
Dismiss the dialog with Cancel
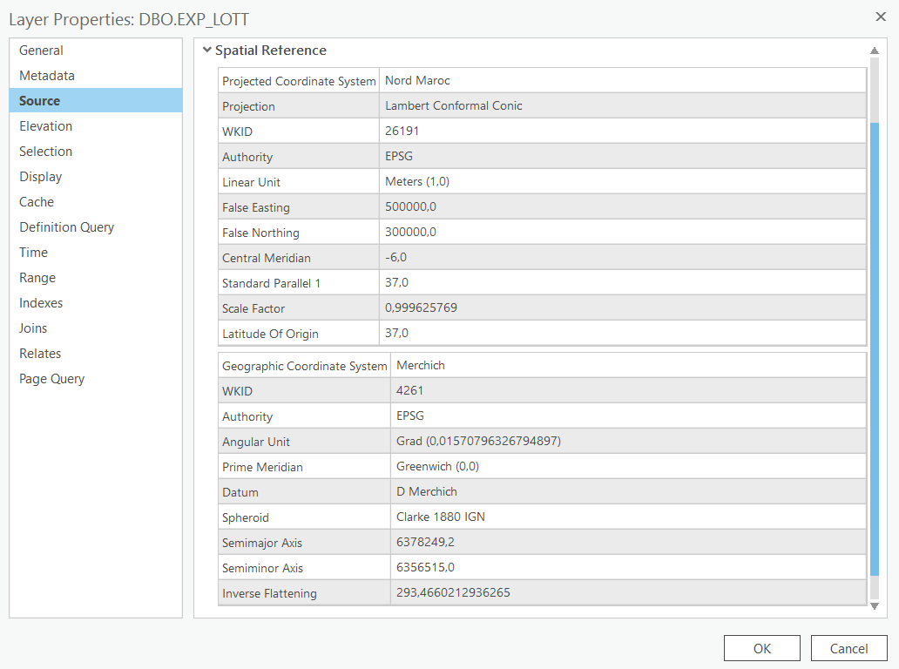click(848, 648)
